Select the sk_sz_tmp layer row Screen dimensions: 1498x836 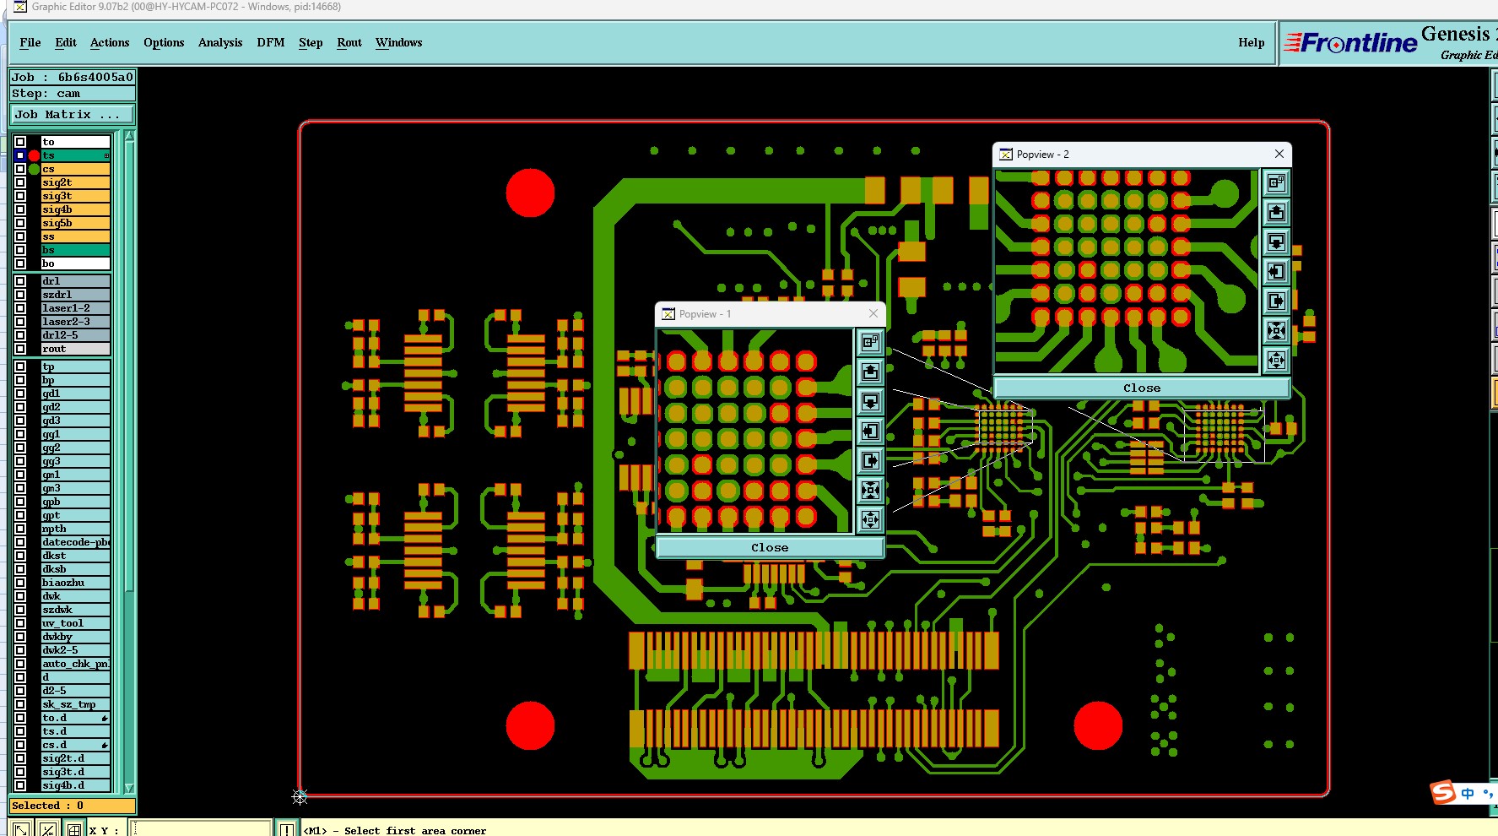tap(76, 704)
